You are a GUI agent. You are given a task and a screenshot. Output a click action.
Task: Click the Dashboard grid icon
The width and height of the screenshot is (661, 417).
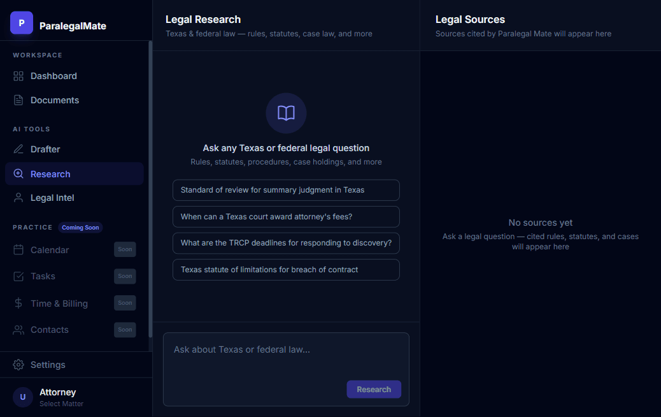point(18,76)
